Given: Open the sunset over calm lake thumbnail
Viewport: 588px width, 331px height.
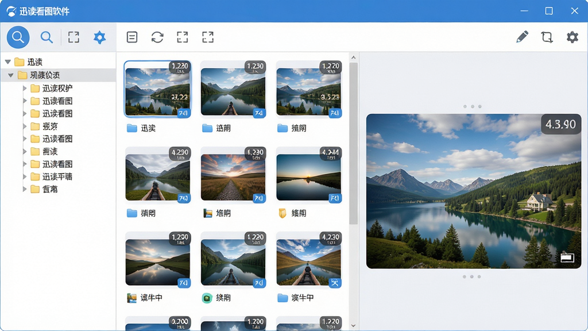Looking at the screenshot, I should (308, 175).
